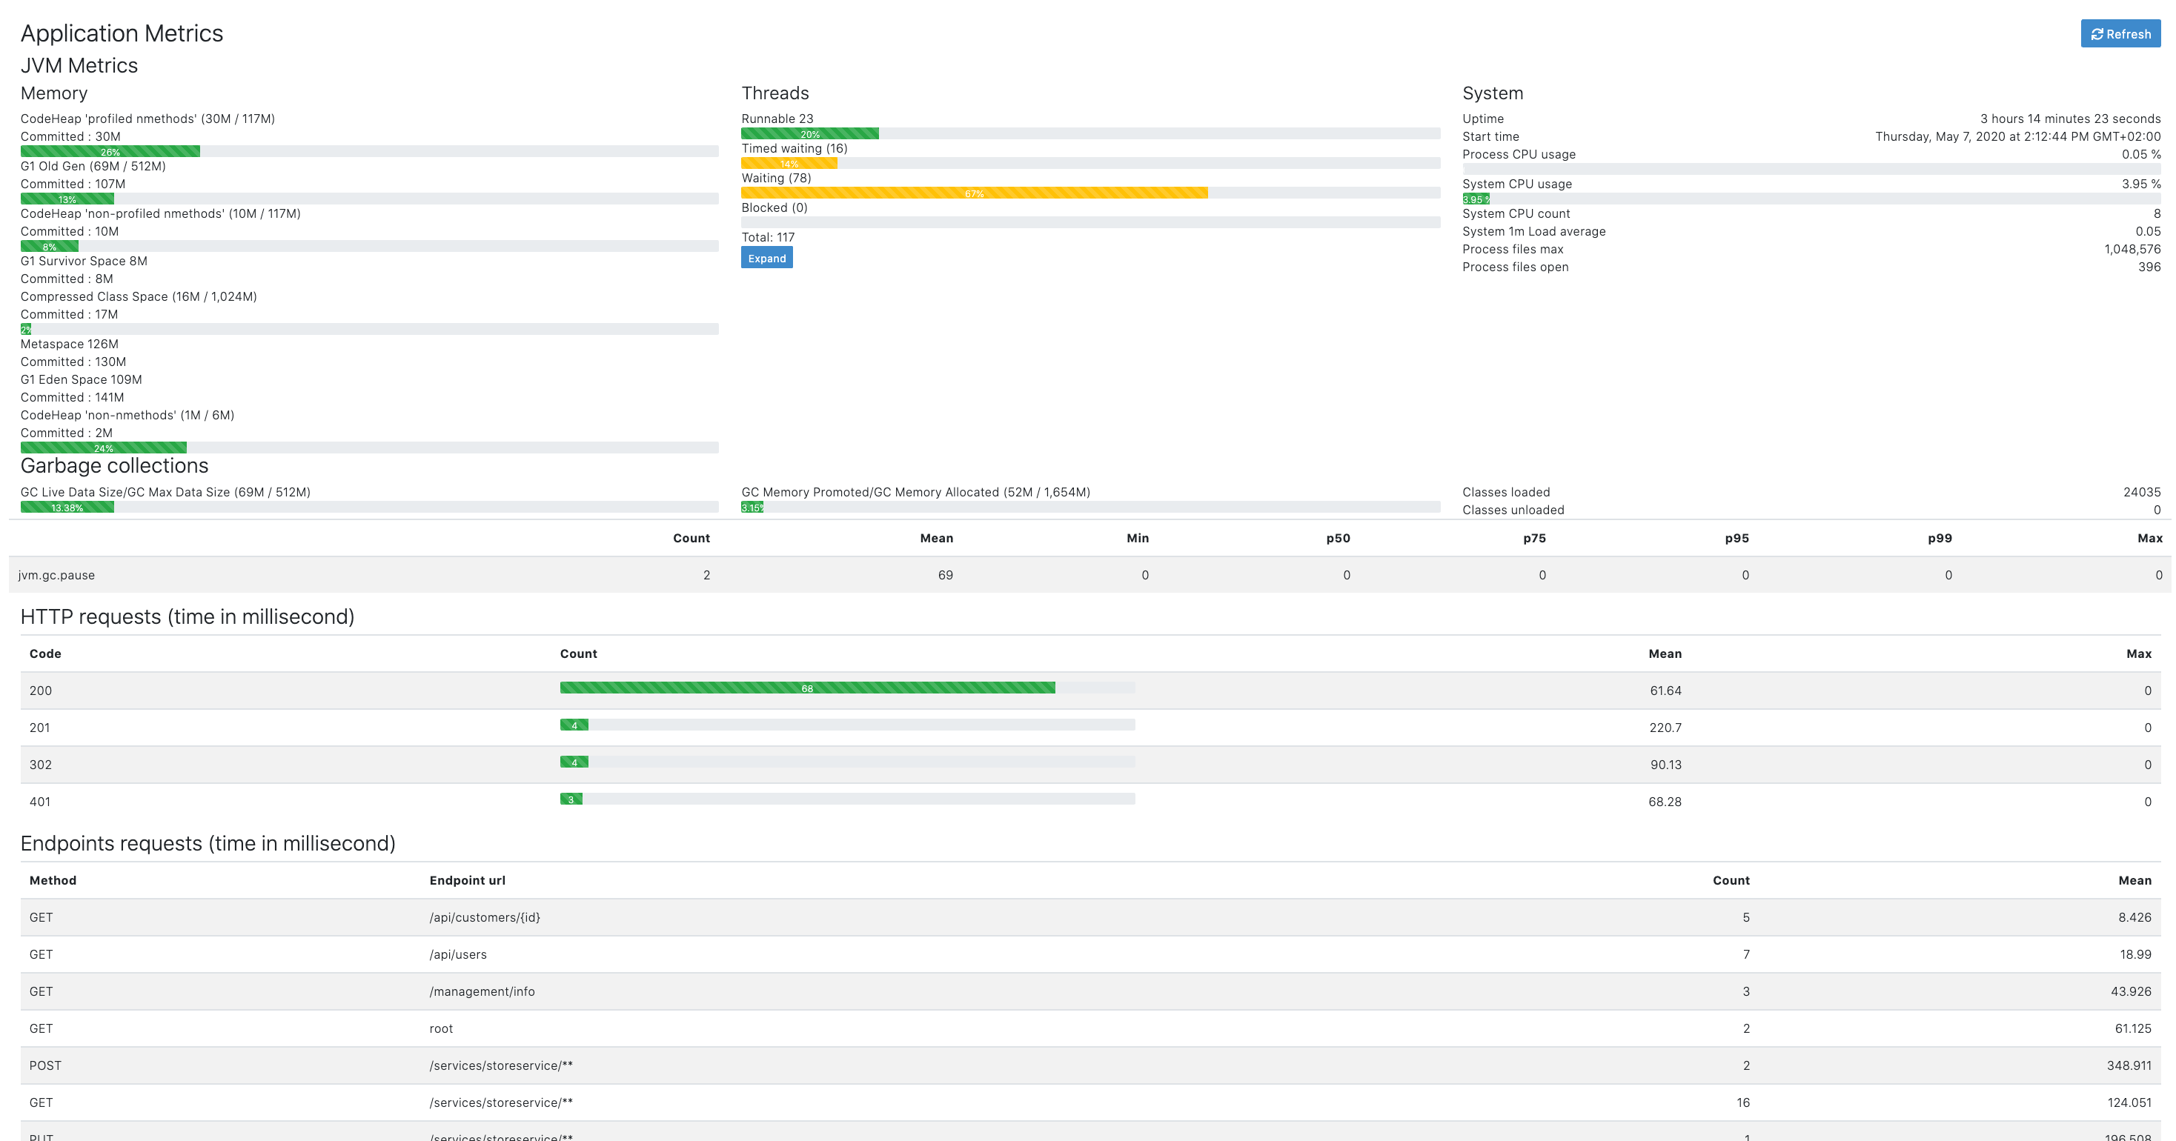2176x1141 pixels.
Task: Click the Timed waiting 14% bar
Action: click(x=788, y=164)
